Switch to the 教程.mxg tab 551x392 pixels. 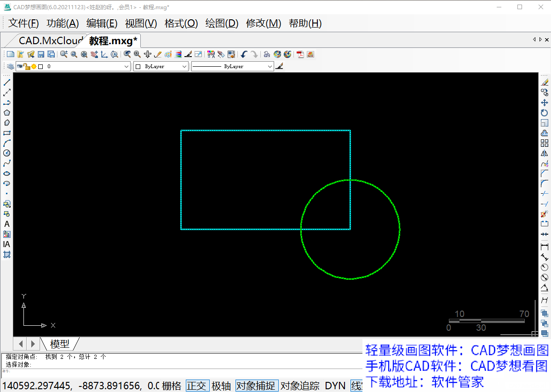[x=113, y=41]
